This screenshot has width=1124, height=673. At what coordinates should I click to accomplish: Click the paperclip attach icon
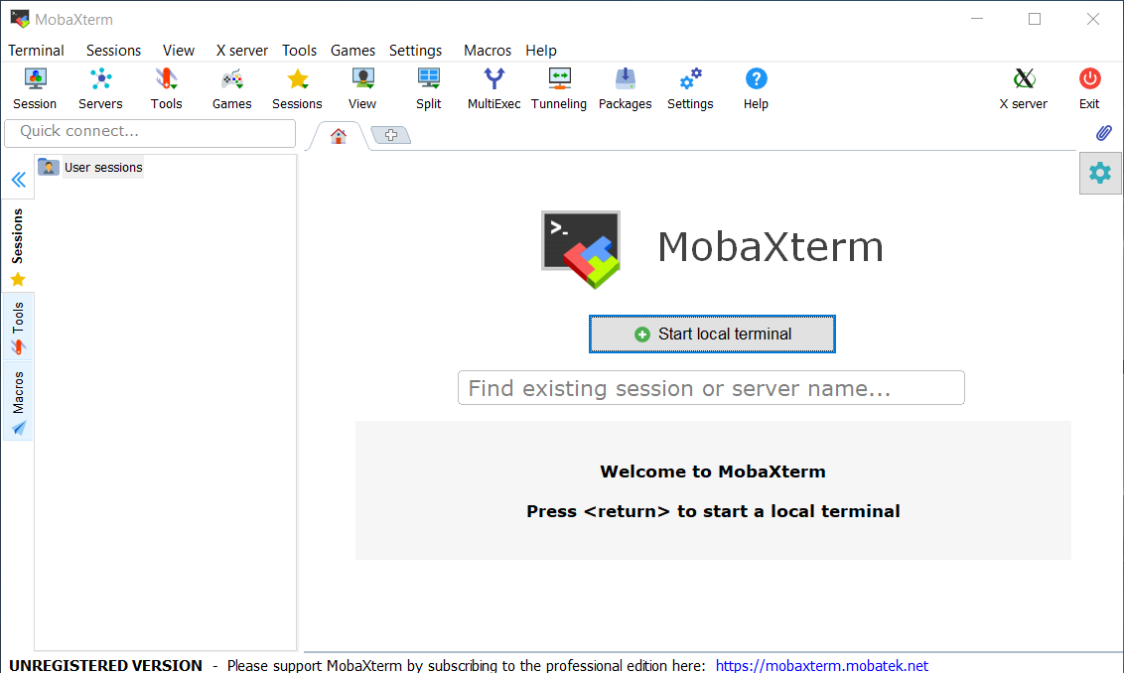1104,133
